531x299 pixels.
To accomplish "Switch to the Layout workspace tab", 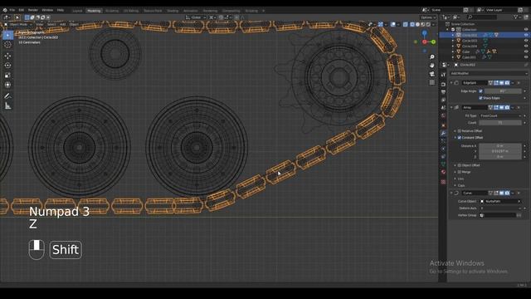I will tap(77, 11).
